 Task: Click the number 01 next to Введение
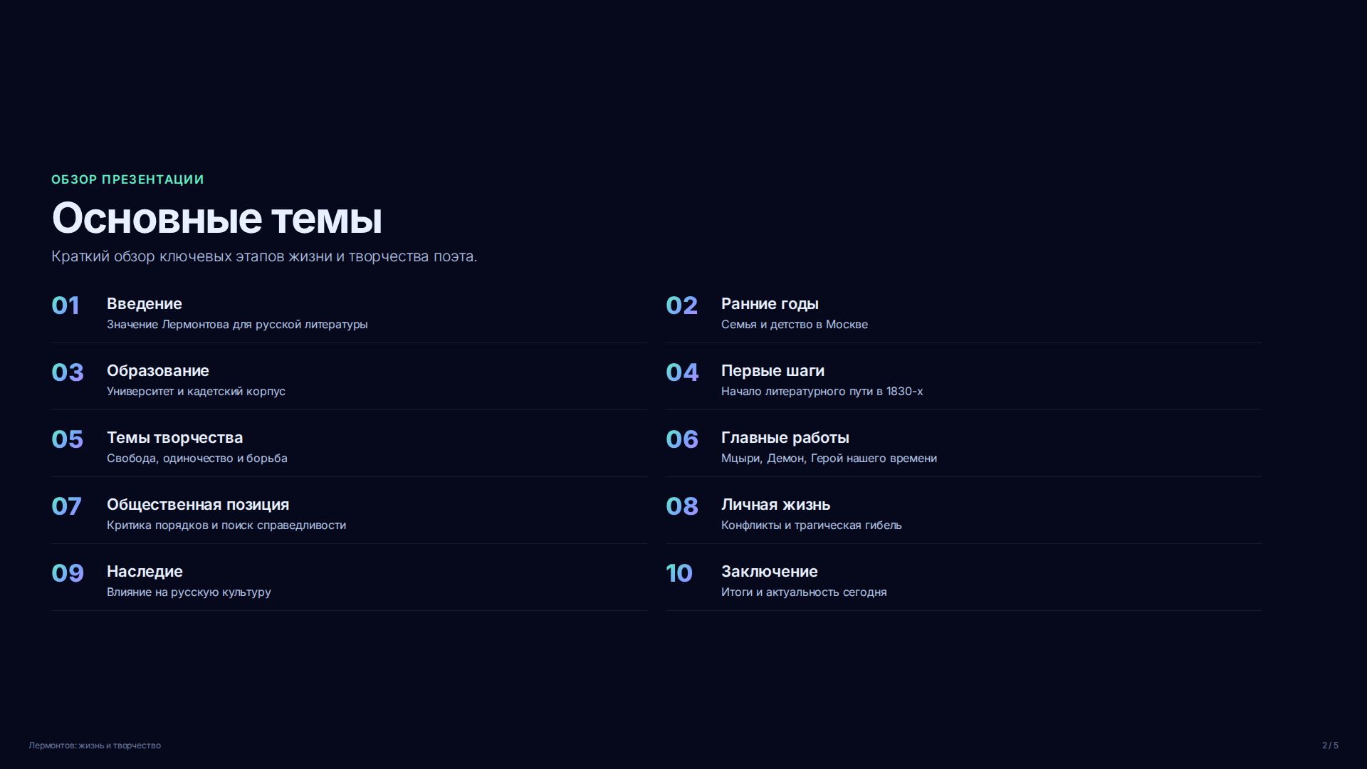point(66,305)
